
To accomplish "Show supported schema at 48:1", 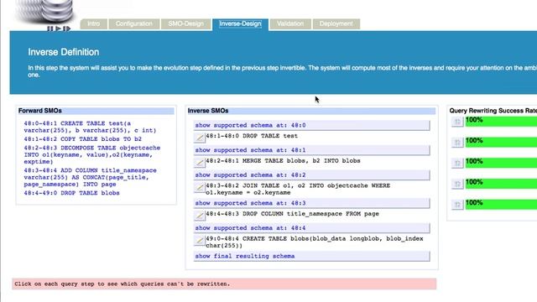I will tap(311, 150).
